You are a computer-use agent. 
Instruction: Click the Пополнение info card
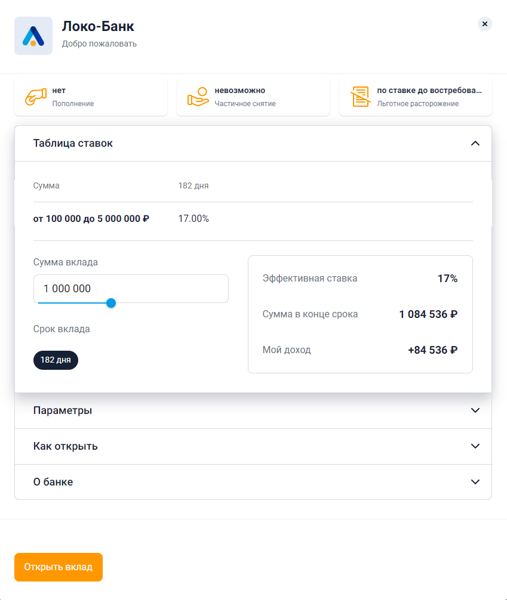tap(91, 97)
